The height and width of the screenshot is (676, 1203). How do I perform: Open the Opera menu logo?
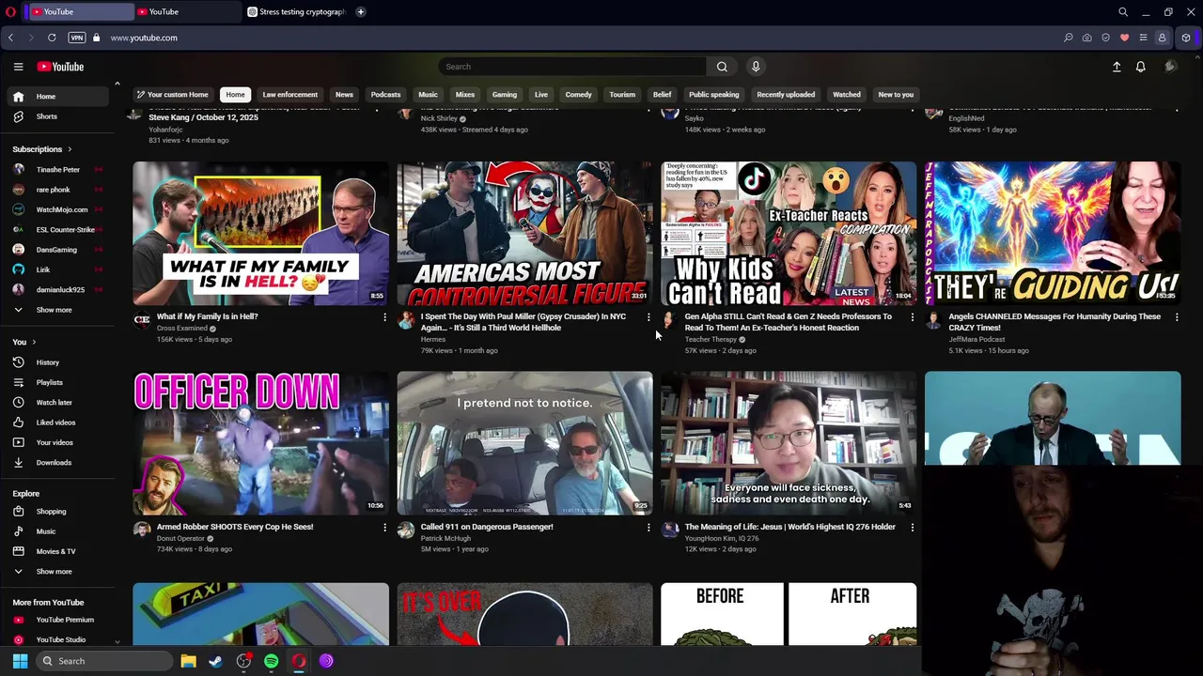coord(10,12)
